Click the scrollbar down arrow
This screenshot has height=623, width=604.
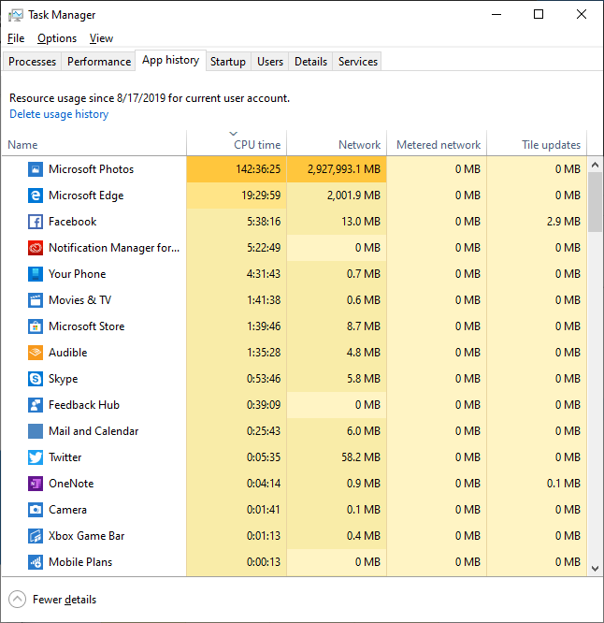coord(595,569)
